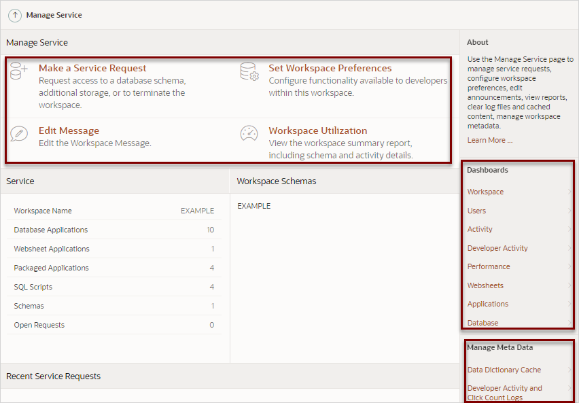579x403 pixels.
Task: Click the Open Requests count 0
Action: coord(211,325)
